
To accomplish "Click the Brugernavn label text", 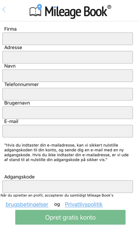I will pyautogui.click(x=17, y=103).
